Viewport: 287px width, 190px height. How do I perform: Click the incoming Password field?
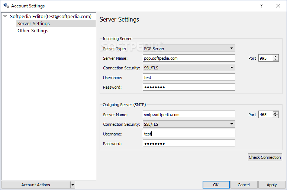click(189, 87)
